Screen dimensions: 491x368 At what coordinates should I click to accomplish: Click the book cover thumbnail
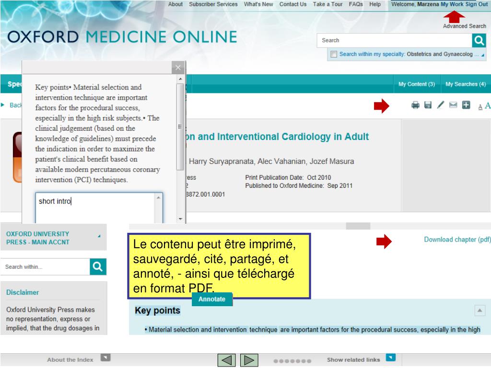pyautogui.click(x=17, y=157)
